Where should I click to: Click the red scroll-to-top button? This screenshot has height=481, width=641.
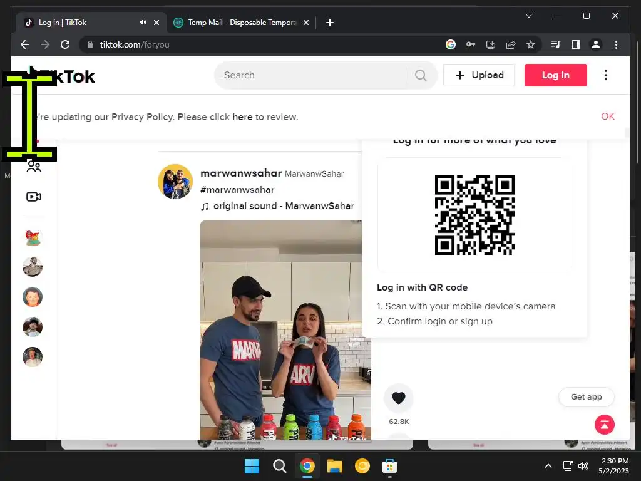(605, 425)
